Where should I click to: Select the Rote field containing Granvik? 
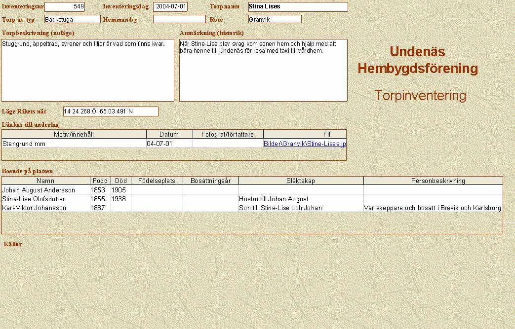tap(275, 19)
